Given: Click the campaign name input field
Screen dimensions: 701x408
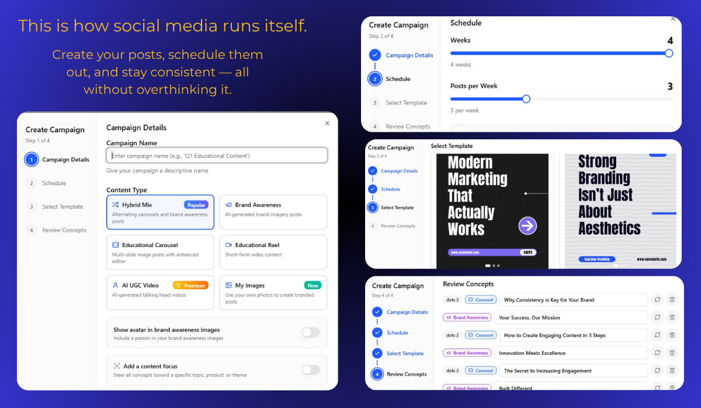Looking at the screenshot, I should tap(217, 155).
